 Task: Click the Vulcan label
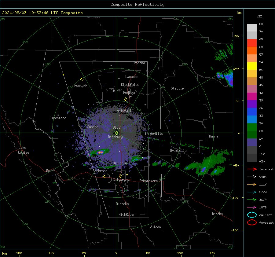(156, 227)
